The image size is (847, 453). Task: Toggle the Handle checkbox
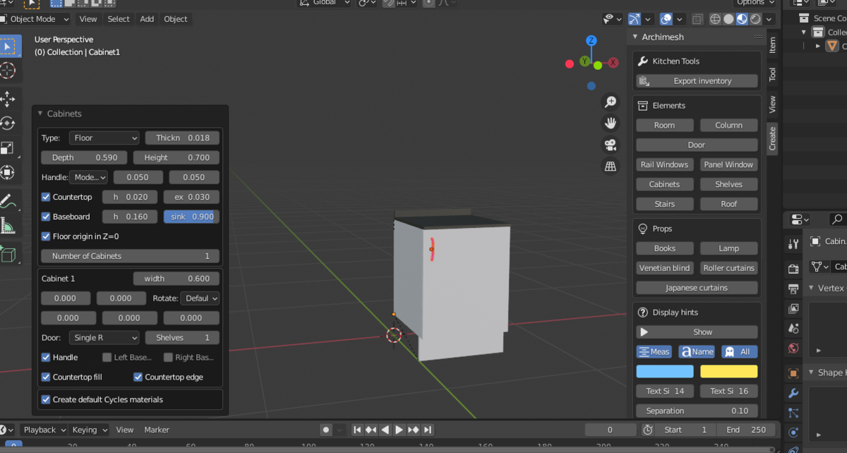[x=46, y=357]
